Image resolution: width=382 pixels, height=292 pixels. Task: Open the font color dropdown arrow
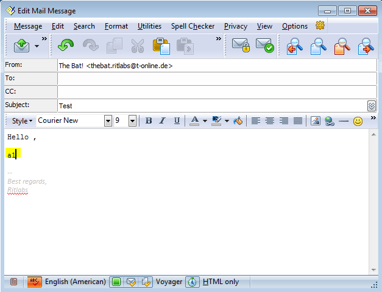pos(205,121)
